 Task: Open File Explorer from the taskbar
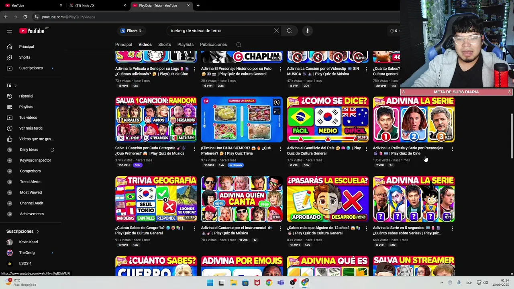click(x=233, y=283)
